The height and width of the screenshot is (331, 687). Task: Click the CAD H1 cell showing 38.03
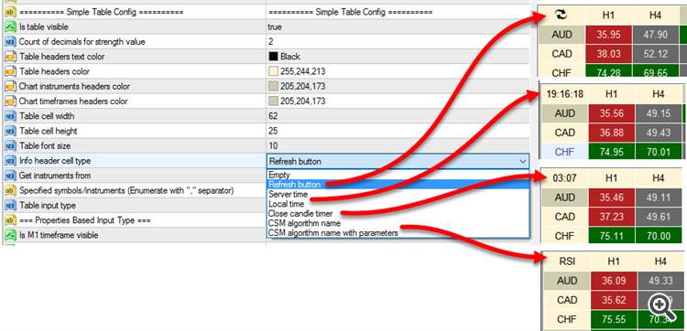point(608,54)
